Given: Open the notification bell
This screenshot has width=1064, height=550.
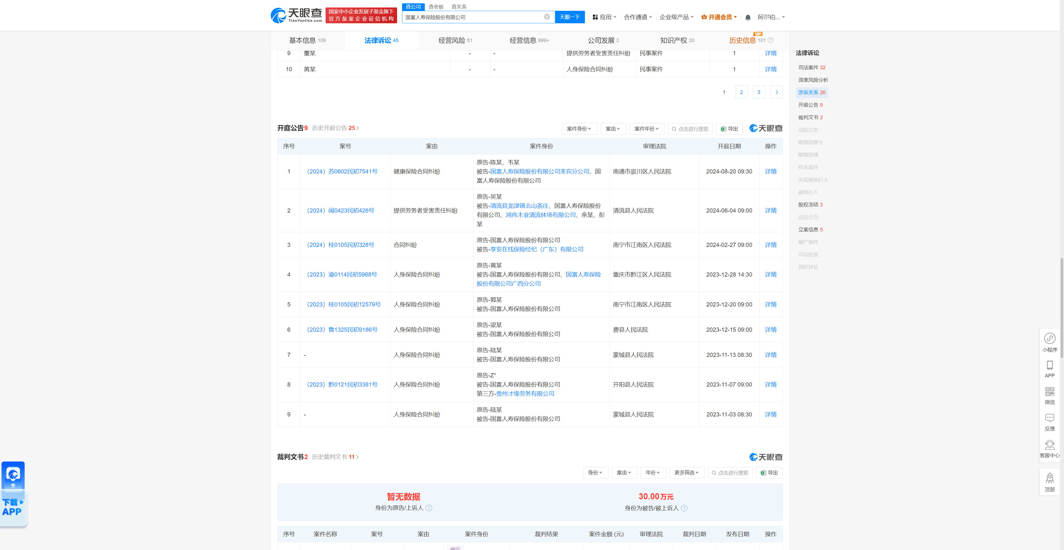Looking at the screenshot, I should pos(748,17).
